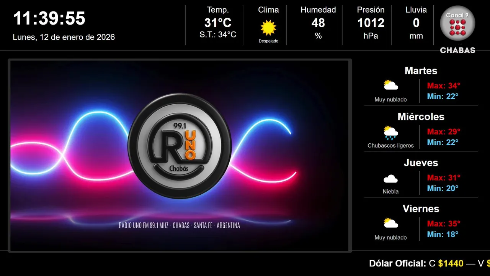490x276 pixels.
Task: Click the Dólar Oficial ticker label
Action: point(397,263)
